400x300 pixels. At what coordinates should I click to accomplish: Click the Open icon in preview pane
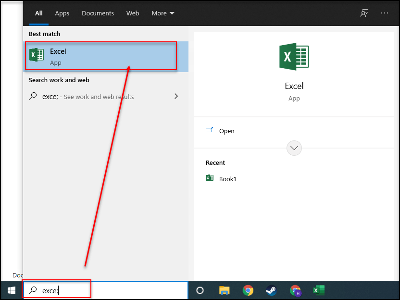tap(210, 130)
